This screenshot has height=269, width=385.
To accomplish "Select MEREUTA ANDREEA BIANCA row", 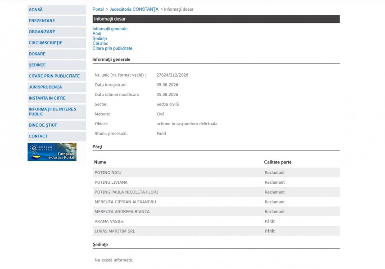I will point(216,211).
